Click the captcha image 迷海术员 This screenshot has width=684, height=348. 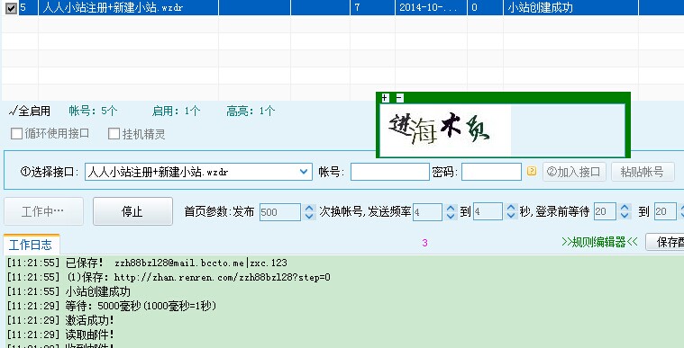[x=445, y=129]
